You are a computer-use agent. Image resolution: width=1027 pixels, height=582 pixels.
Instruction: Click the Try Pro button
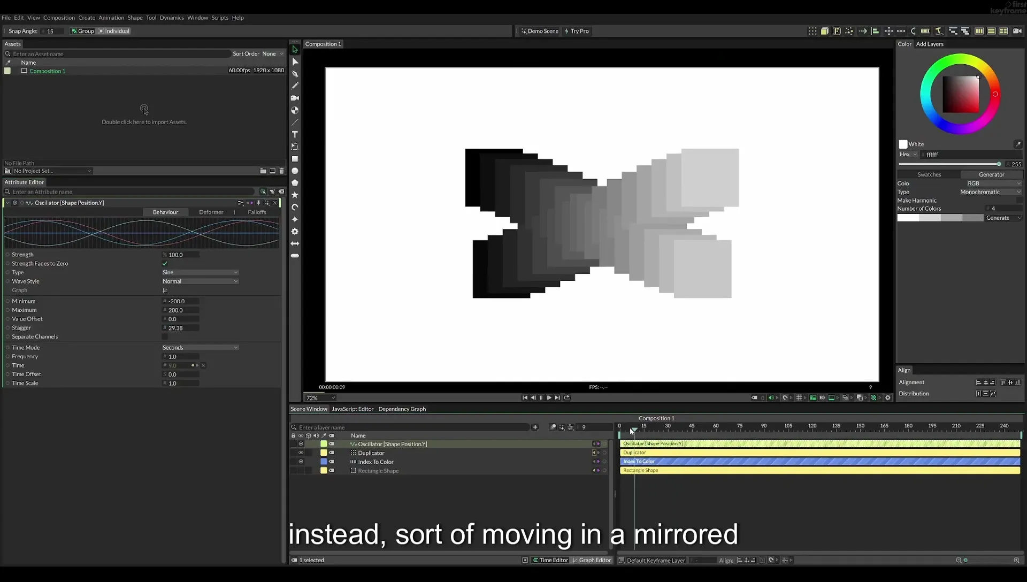(x=577, y=31)
